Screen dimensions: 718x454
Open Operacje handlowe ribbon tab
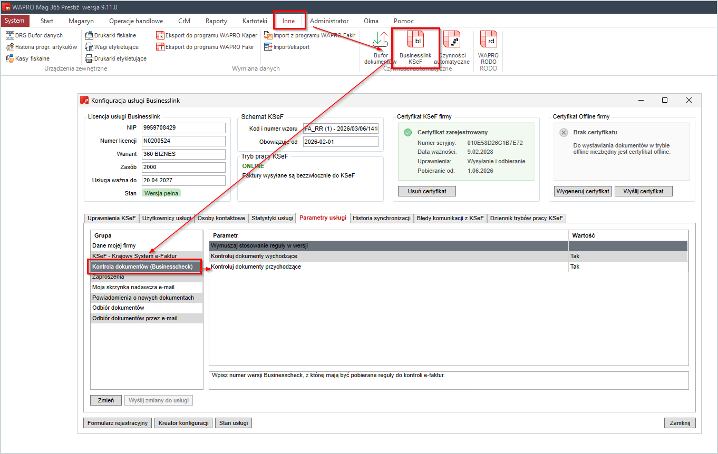click(x=136, y=21)
